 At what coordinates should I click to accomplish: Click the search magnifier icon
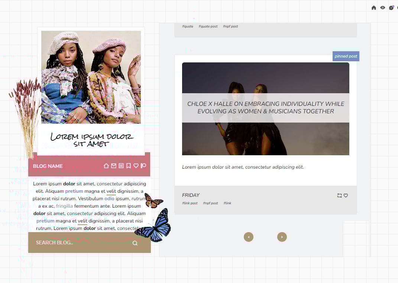click(135, 243)
